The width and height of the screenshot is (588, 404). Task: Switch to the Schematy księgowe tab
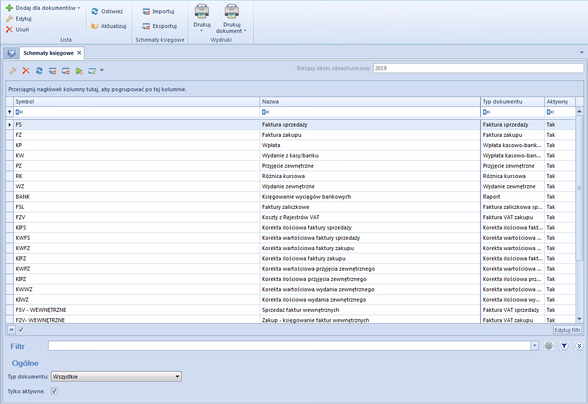tap(49, 53)
